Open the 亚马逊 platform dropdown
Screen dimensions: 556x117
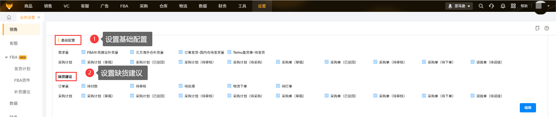[x=459, y=6]
